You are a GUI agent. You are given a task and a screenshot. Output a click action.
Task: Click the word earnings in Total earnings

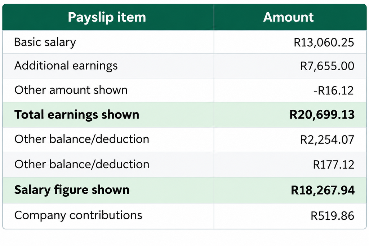coord(73,115)
